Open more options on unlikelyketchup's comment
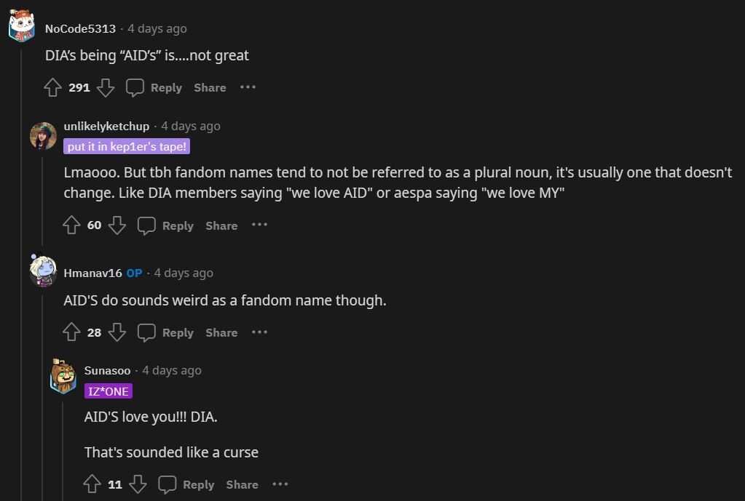 pyautogui.click(x=259, y=225)
